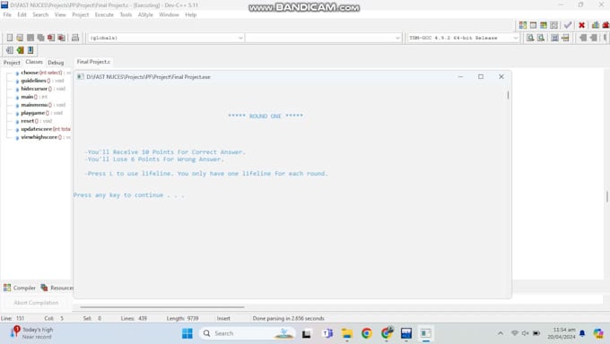Click the Rebuild All toolbar icon

(554, 25)
